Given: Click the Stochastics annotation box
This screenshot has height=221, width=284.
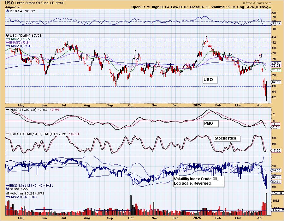Looking at the screenshot, I should tap(227, 138).
